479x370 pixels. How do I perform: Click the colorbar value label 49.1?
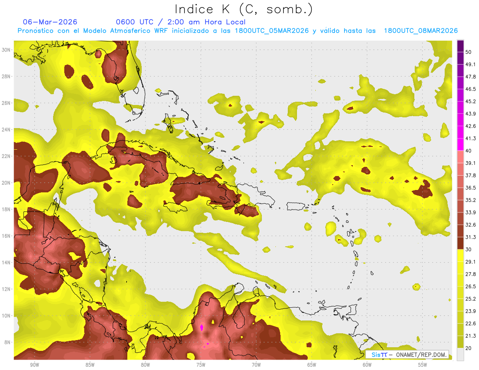pyautogui.click(x=471, y=64)
